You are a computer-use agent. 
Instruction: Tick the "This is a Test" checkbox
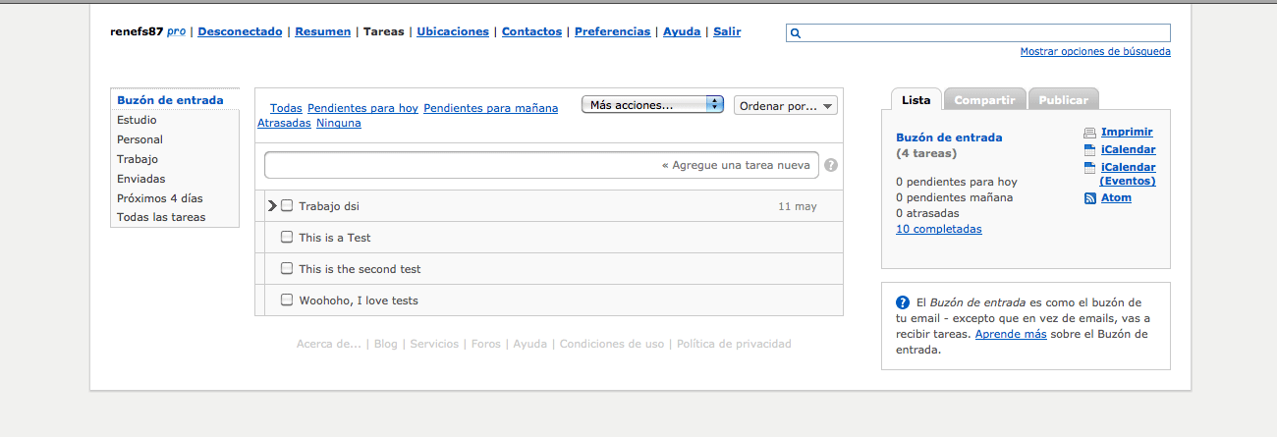pyautogui.click(x=287, y=238)
